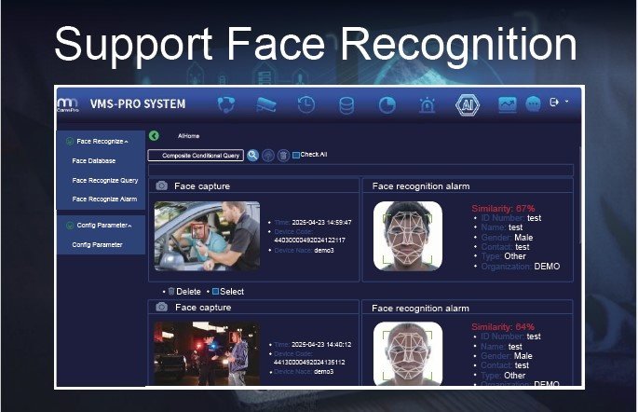Tick the Check All checkbox
Screen dimensions: 638x412
[x=296, y=155]
